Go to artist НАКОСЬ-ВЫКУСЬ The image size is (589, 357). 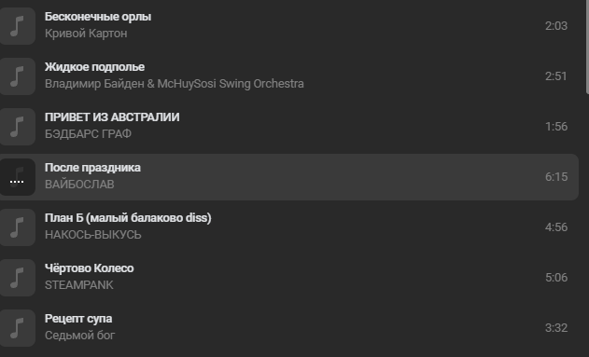(92, 234)
